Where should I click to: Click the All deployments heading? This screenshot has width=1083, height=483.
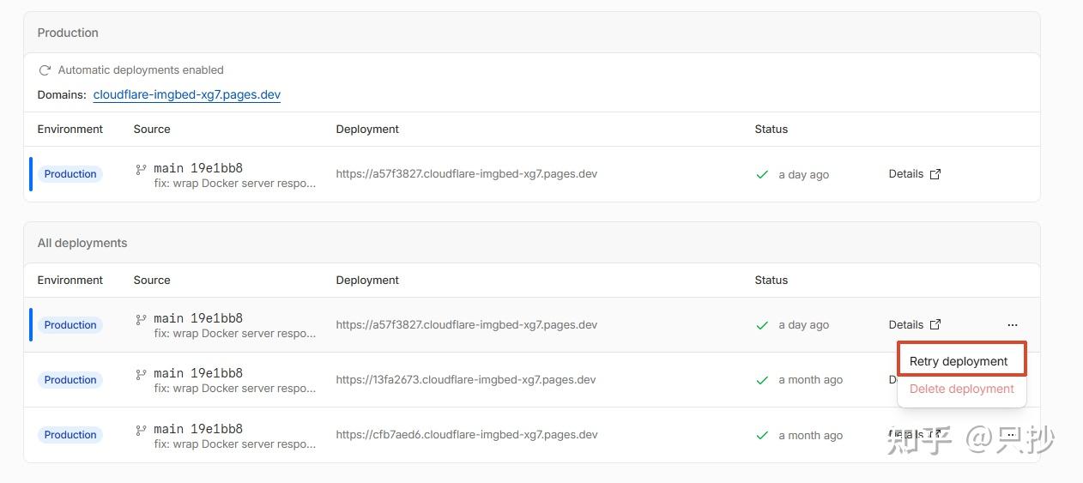point(82,243)
